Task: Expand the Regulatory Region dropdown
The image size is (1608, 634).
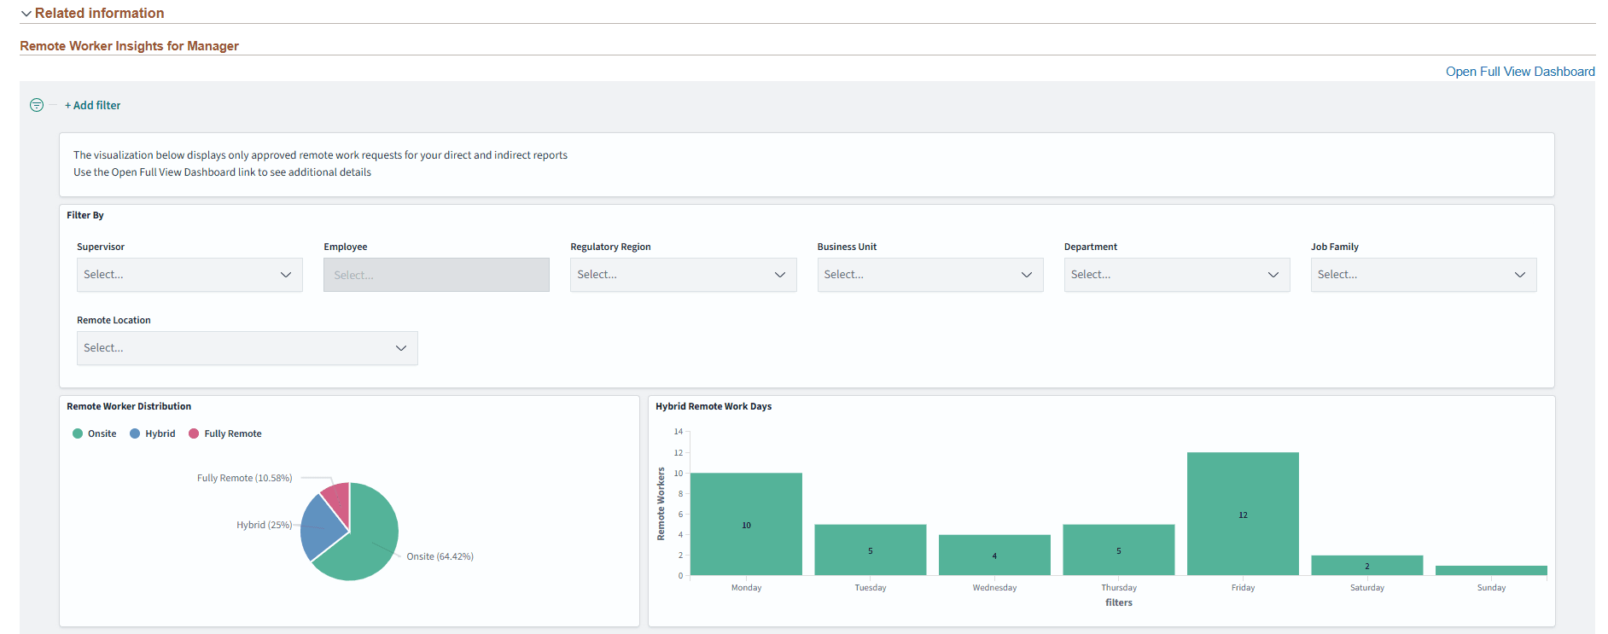Action: pyautogui.click(x=683, y=275)
